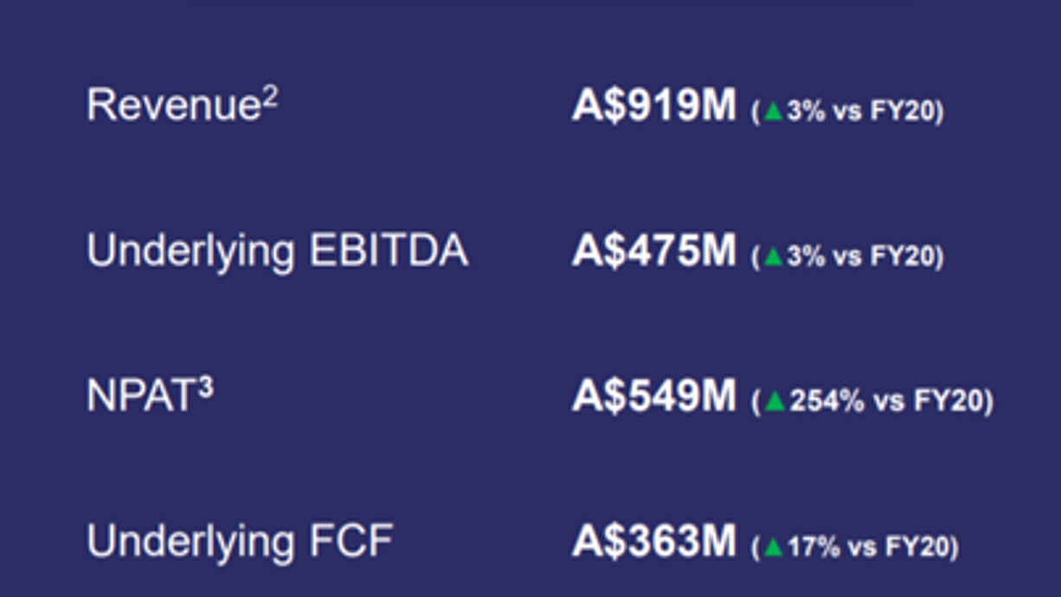Click the green triangle in the EBITDA row
Screen dimensions: 1061x597
[773, 257]
